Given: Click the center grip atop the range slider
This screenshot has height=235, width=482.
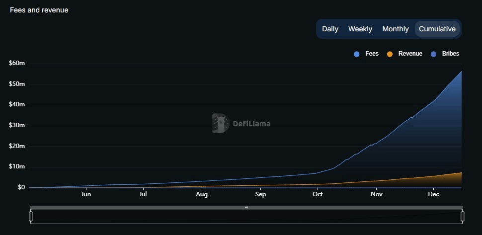Looking at the screenshot, I should [246, 207].
